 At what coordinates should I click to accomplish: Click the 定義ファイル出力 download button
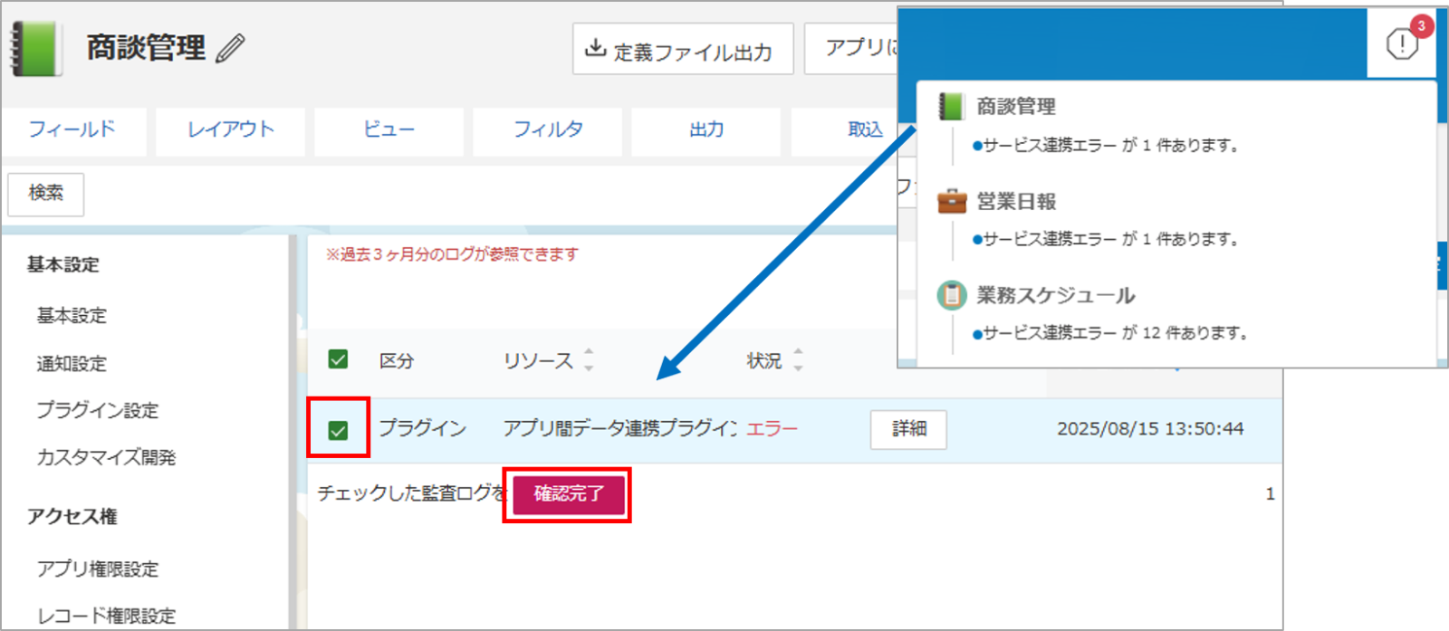coord(683,50)
